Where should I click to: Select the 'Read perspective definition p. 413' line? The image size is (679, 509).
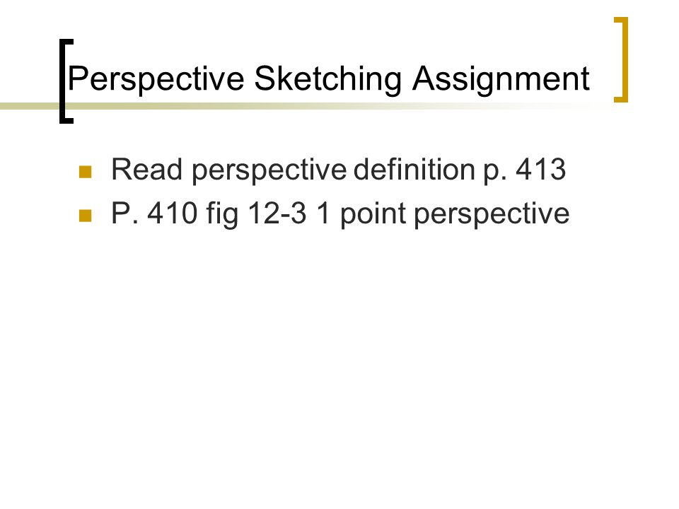(339, 170)
